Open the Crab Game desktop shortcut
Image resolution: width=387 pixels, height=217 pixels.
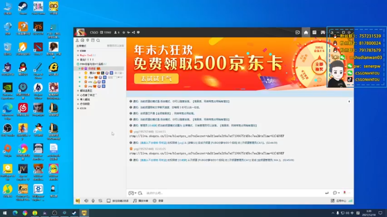38,8
